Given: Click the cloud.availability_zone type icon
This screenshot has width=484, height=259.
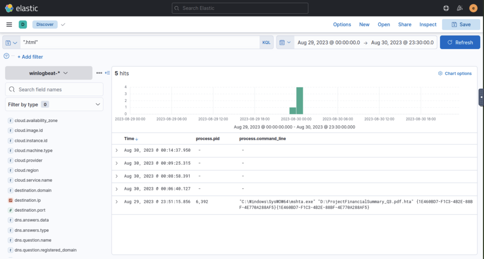Looking at the screenshot, I should pyautogui.click(x=10, y=121).
